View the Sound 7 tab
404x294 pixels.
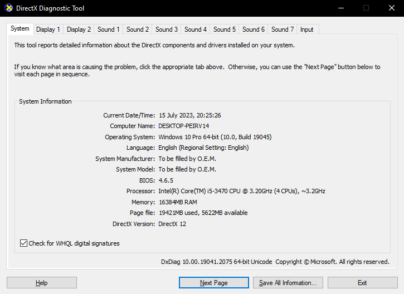(283, 30)
